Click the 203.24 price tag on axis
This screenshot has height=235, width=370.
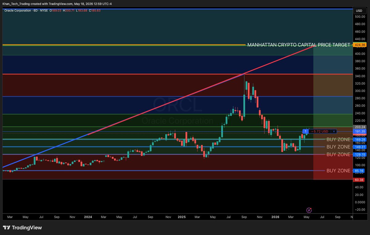[x=360, y=127]
